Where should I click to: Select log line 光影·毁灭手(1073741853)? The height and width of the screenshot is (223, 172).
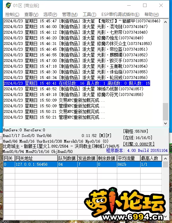(76, 61)
